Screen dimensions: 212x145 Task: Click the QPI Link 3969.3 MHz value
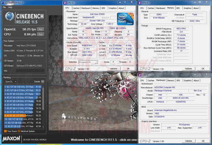pyautogui.click(x=87, y=55)
